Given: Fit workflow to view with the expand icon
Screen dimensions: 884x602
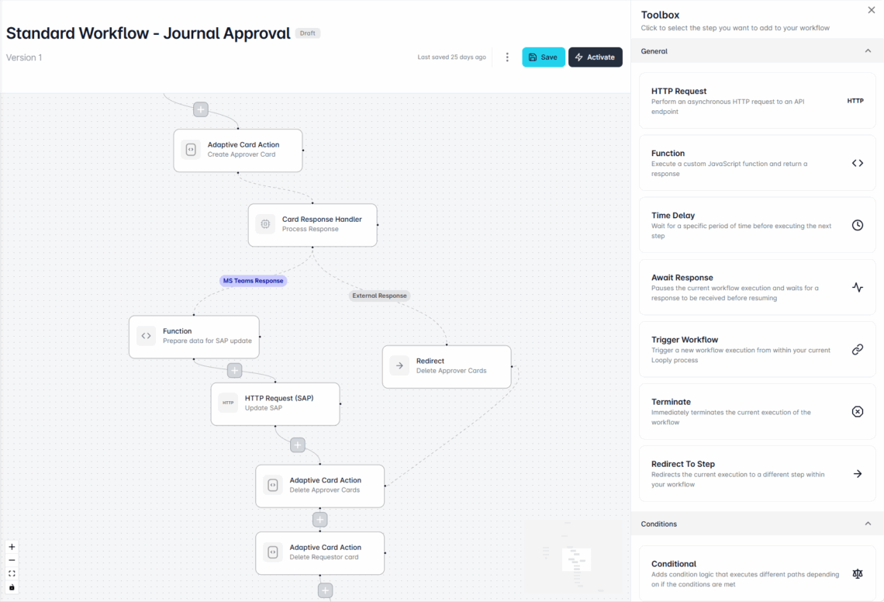Looking at the screenshot, I should tap(12, 573).
